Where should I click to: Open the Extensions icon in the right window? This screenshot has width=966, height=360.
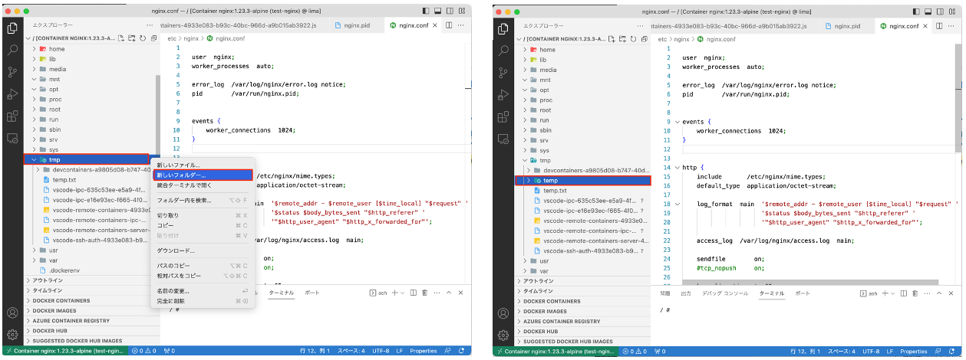[503, 116]
